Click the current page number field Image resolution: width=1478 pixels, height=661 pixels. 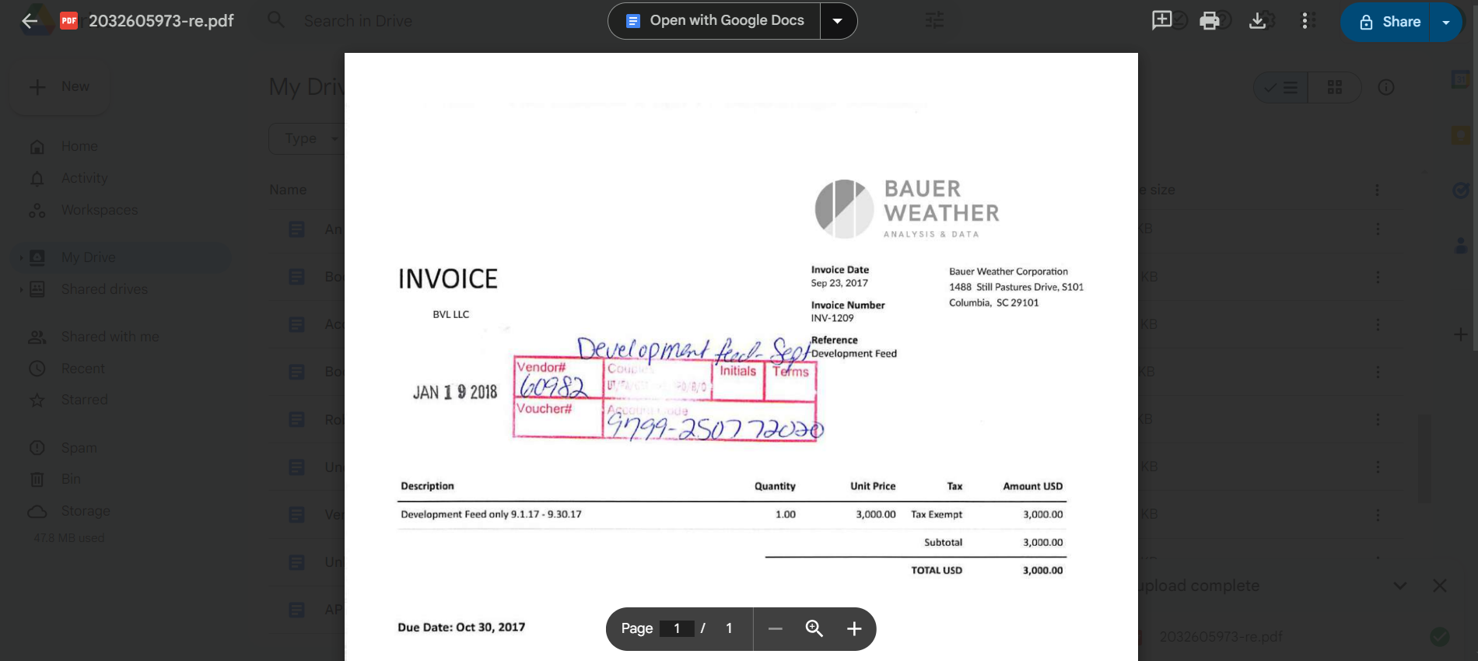[677, 628]
